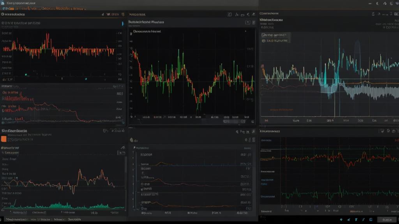The image size is (399, 224).
Task: Click the leaf-shaped icon atop the lower-center panel
Action: pyautogui.click(x=132, y=140)
